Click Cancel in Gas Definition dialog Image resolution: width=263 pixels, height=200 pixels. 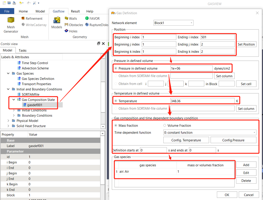click(249, 195)
